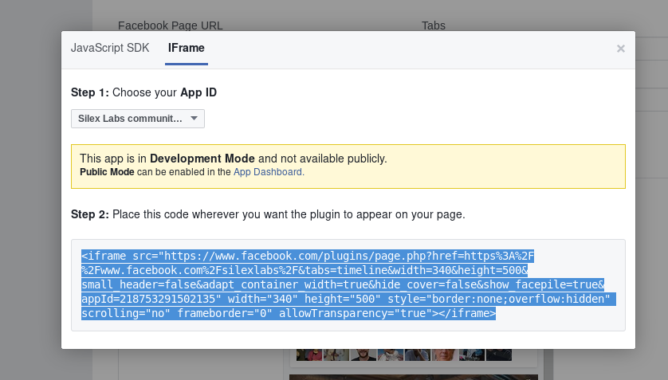Click the last facepile thumbnail
The height and width of the screenshot is (380, 668).
coord(499,355)
